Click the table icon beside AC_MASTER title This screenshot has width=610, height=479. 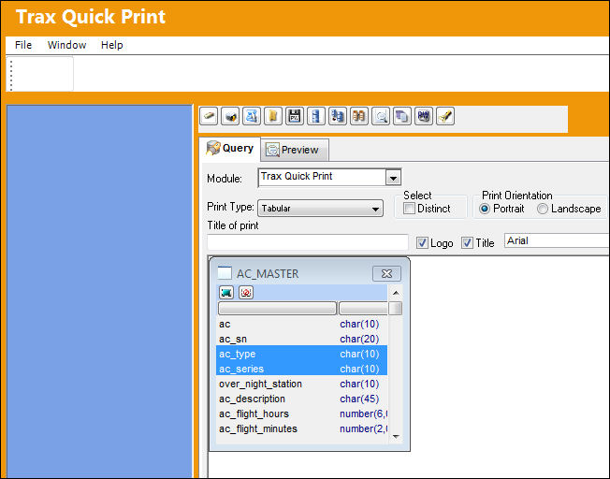click(x=225, y=273)
